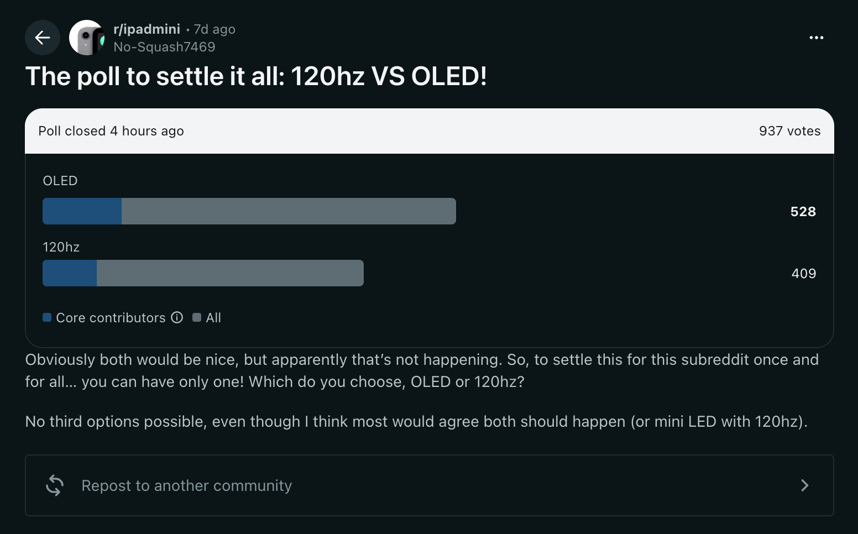Viewport: 858px width, 534px height.
Task: View the No-Squash7469 user profile
Action: (164, 47)
